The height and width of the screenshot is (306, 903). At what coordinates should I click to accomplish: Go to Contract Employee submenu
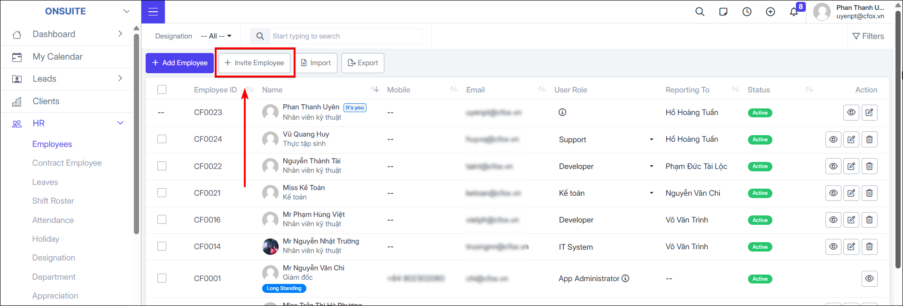pyautogui.click(x=67, y=163)
